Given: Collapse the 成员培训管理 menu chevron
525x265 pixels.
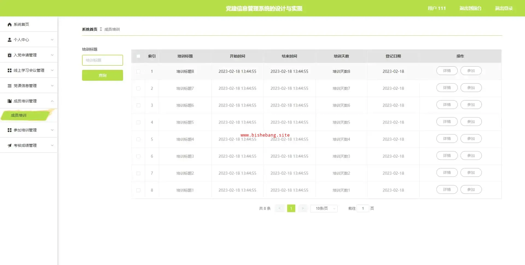Looking at the screenshot, I should click(52, 101).
